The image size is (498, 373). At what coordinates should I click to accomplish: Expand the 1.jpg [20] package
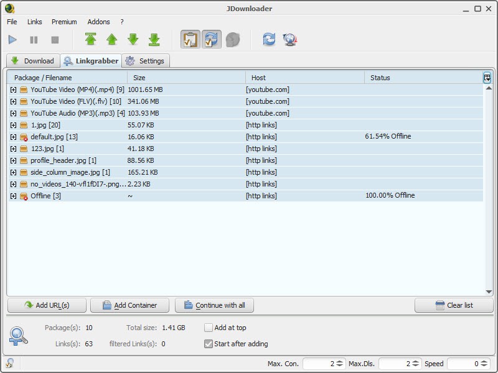tap(13, 126)
